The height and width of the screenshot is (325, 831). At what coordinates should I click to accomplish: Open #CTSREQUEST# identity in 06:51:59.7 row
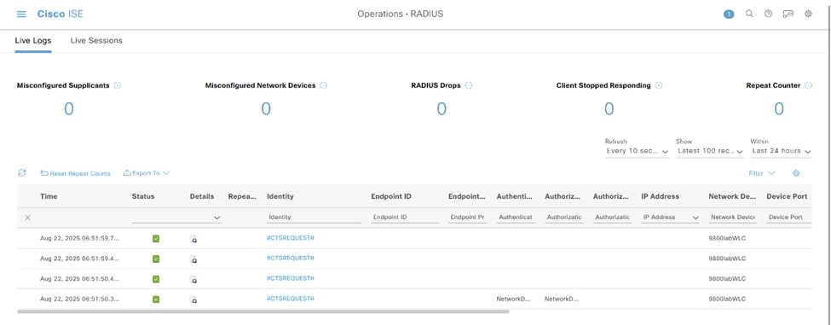pyautogui.click(x=291, y=238)
